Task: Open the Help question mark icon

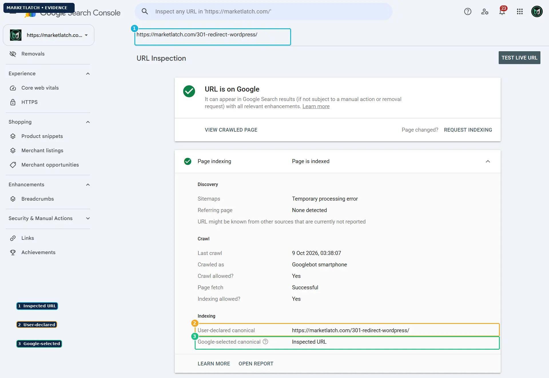Action: 468,11
